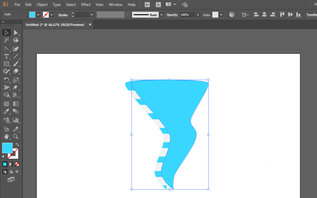This screenshot has width=317, height=198.
Task: Click Vertical Align Top icon
Action: coord(282,15)
